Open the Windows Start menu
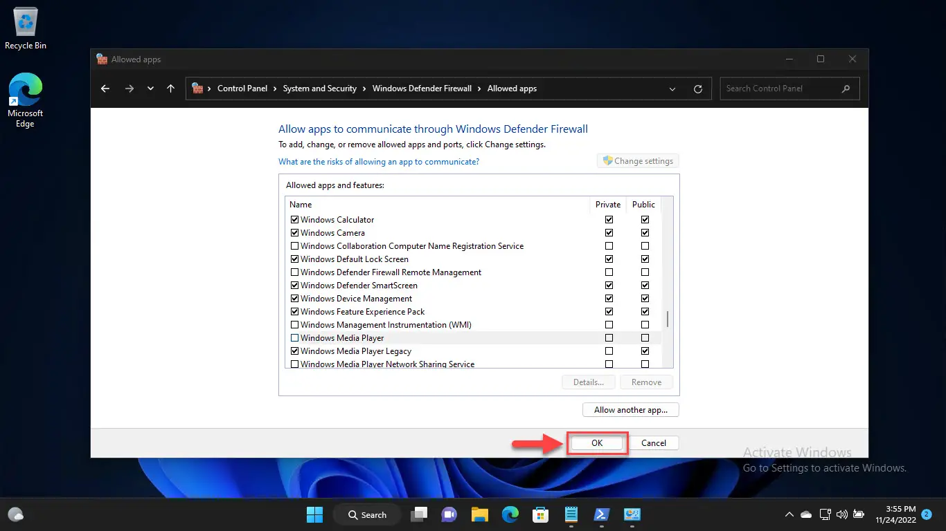 [314, 514]
